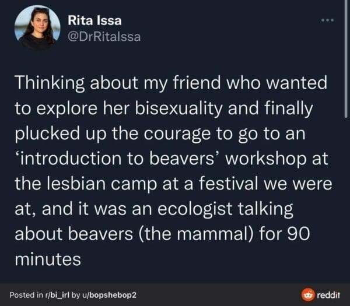
Task: Click 'Thinking' at the tweet's start
Action: [x=51, y=83]
